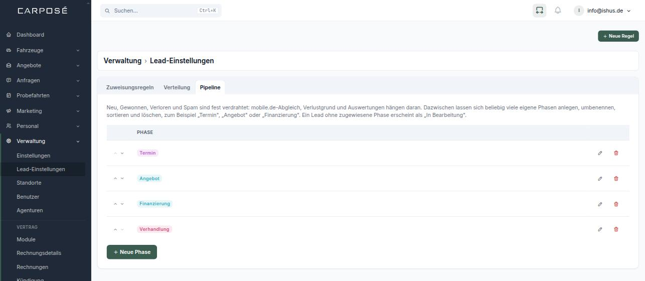
Task: Click the Probefahrten sidebar icon
Action: 9,95
